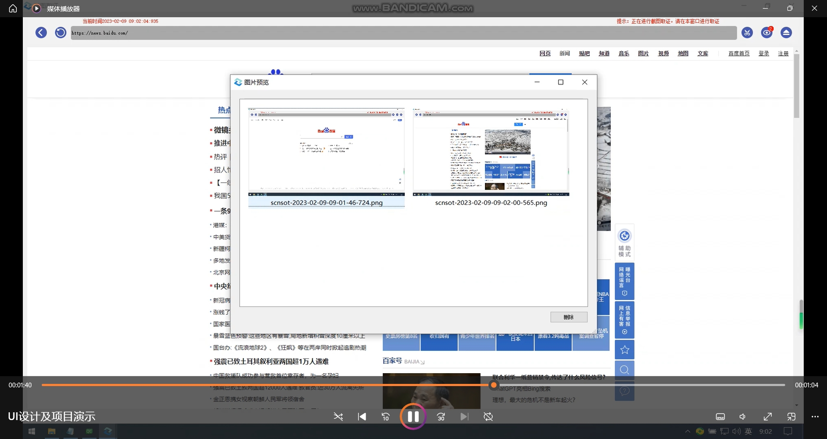Click the star favorite icon in sidebar
Image resolution: width=827 pixels, height=439 pixels.
tap(625, 350)
